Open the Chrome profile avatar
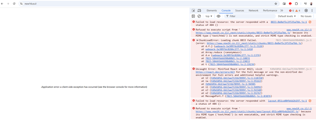Image resolution: width=316 pixels, height=120 pixels. [x=311, y=4]
